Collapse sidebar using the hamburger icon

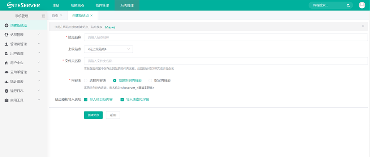(43, 16)
